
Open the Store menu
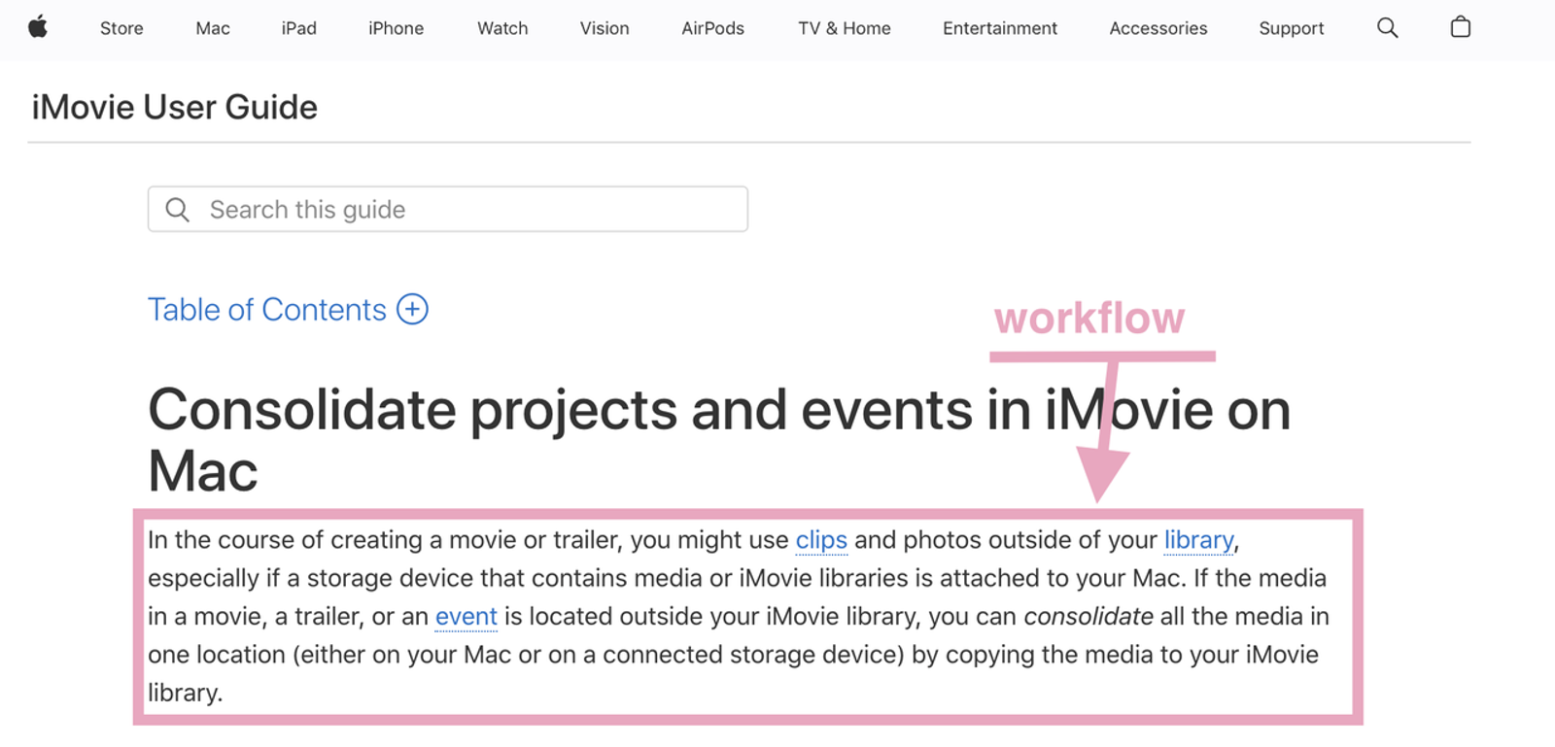[121, 28]
